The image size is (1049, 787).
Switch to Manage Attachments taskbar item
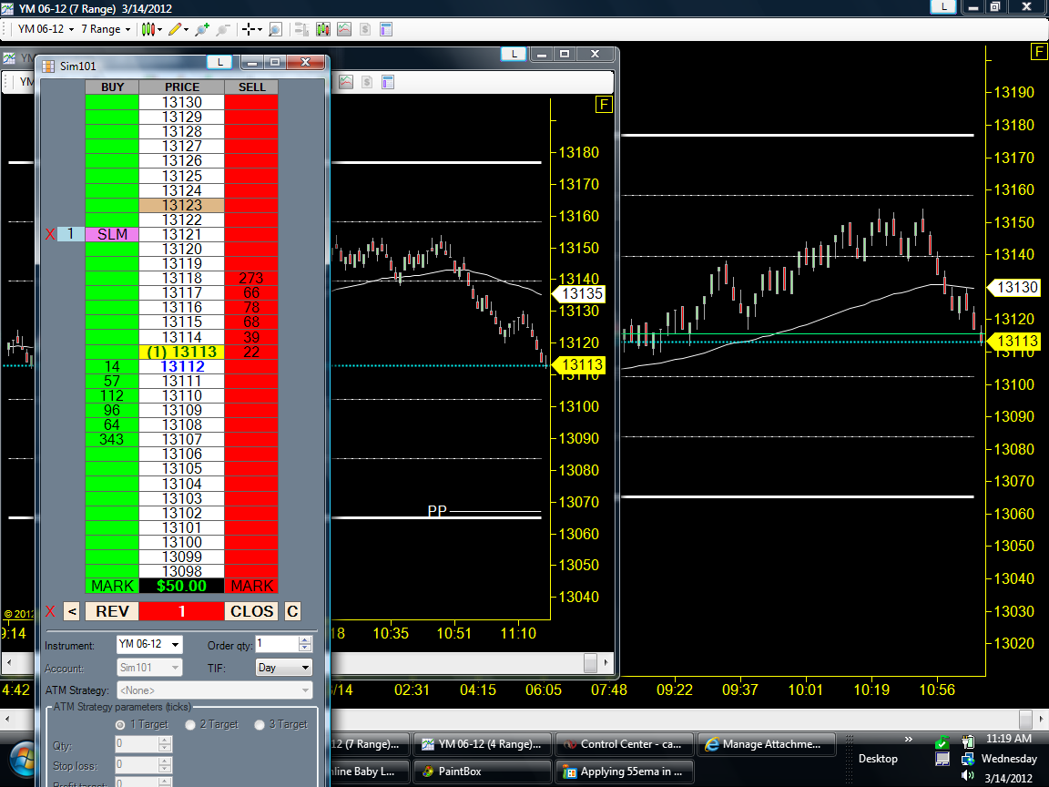(767, 744)
